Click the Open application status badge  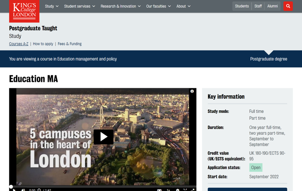click(x=255, y=167)
